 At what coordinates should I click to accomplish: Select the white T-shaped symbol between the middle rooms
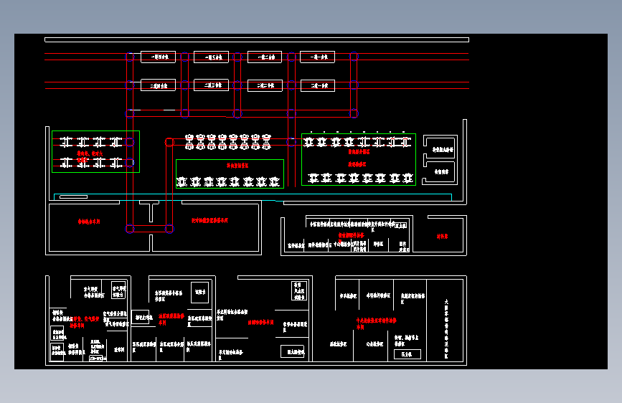pos(149,211)
